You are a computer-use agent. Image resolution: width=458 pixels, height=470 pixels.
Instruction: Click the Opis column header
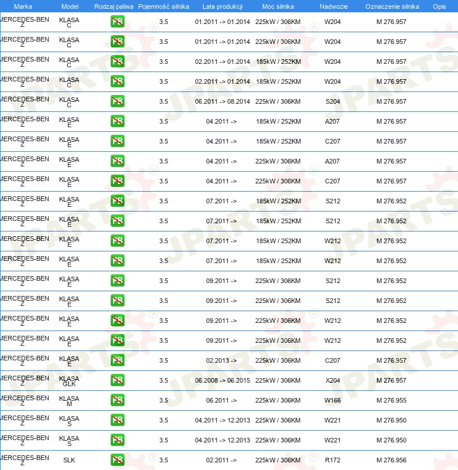pyautogui.click(x=439, y=6)
